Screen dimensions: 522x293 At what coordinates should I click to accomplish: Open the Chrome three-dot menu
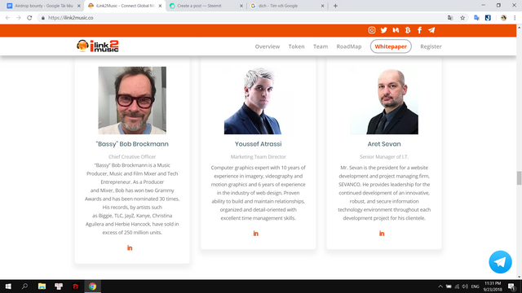(x=515, y=18)
